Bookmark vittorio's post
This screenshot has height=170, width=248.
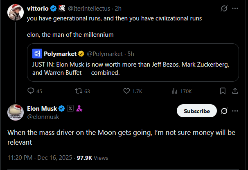(223, 91)
